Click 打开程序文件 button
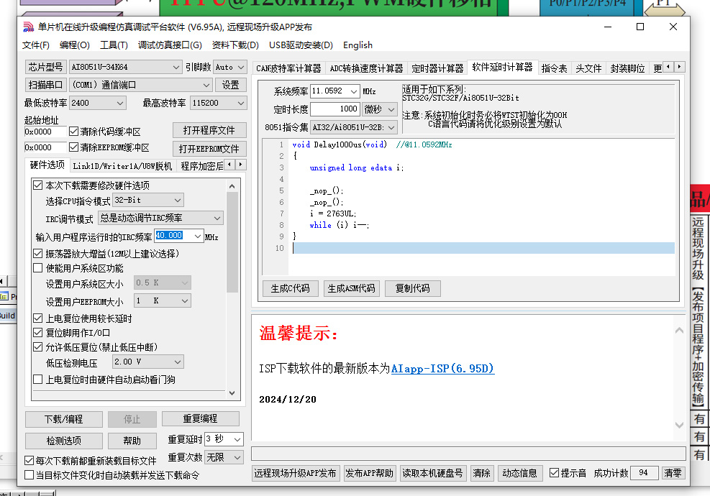The height and width of the screenshot is (496, 710). 209,130
